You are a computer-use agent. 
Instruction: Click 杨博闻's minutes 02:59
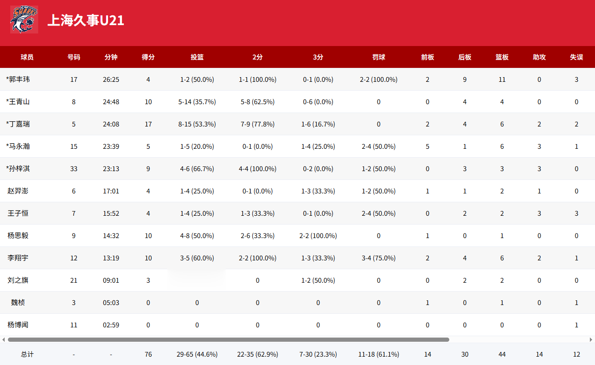(111, 325)
